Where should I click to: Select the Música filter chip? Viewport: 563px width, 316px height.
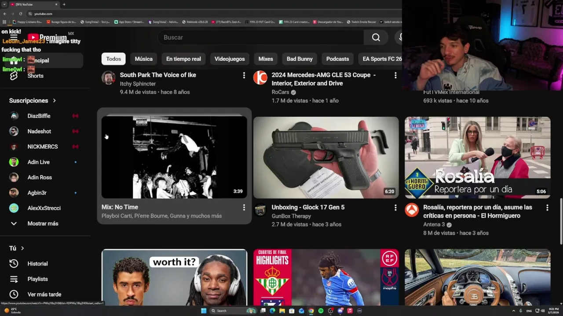(143, 59)
